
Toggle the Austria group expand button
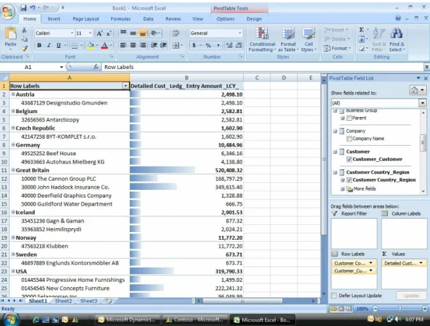13,94
